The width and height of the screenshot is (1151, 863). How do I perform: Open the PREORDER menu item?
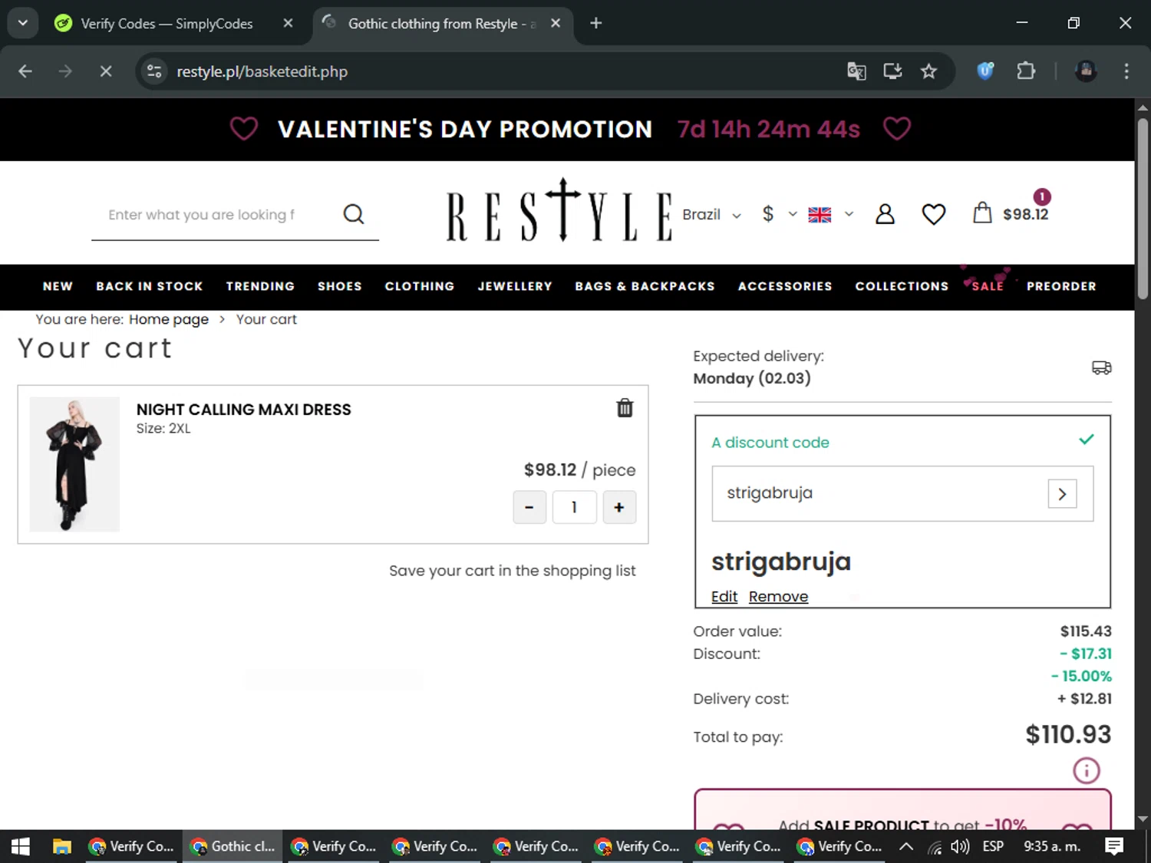click(x=1061, y=286)
